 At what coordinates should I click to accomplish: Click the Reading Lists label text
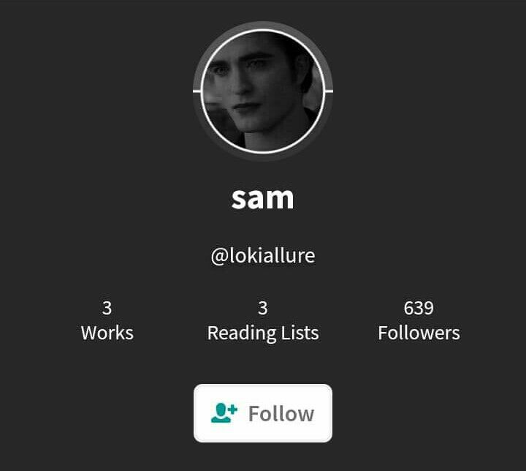point(263,334)
